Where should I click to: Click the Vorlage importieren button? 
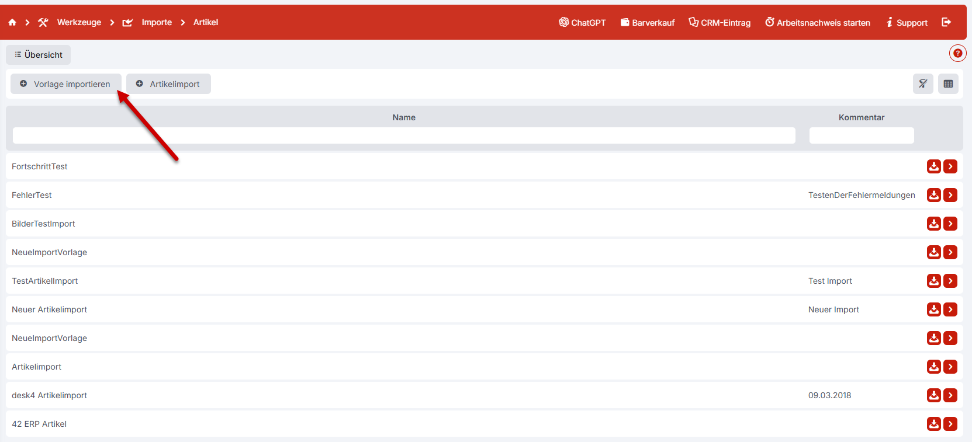[x=65, y=84]
